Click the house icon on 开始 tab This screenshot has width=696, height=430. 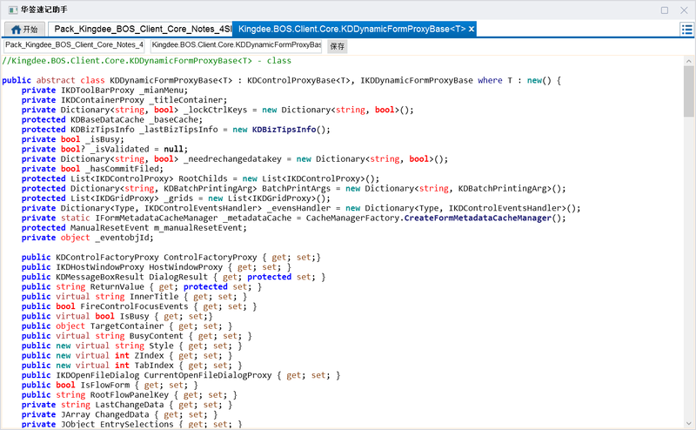pos(17,30)
